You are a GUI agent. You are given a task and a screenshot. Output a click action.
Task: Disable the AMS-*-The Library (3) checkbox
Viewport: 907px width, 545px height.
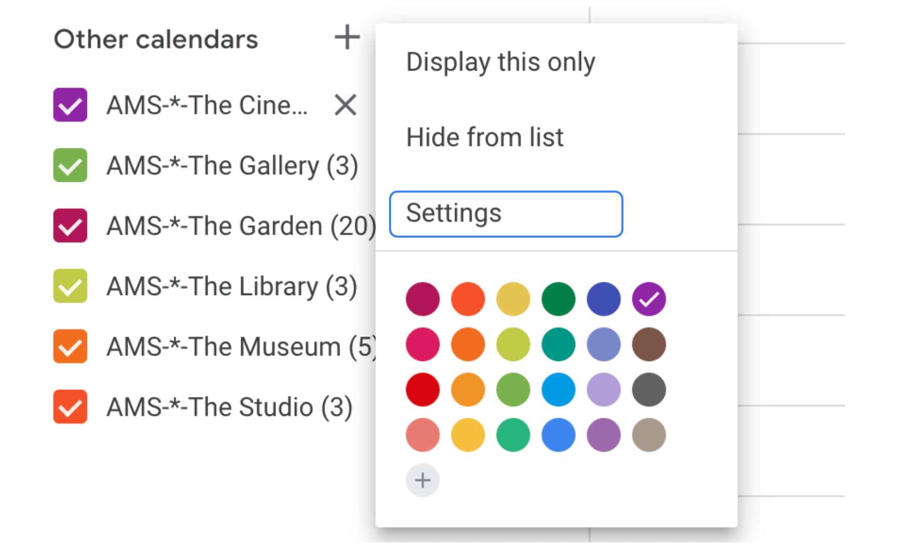click(70, 286)
